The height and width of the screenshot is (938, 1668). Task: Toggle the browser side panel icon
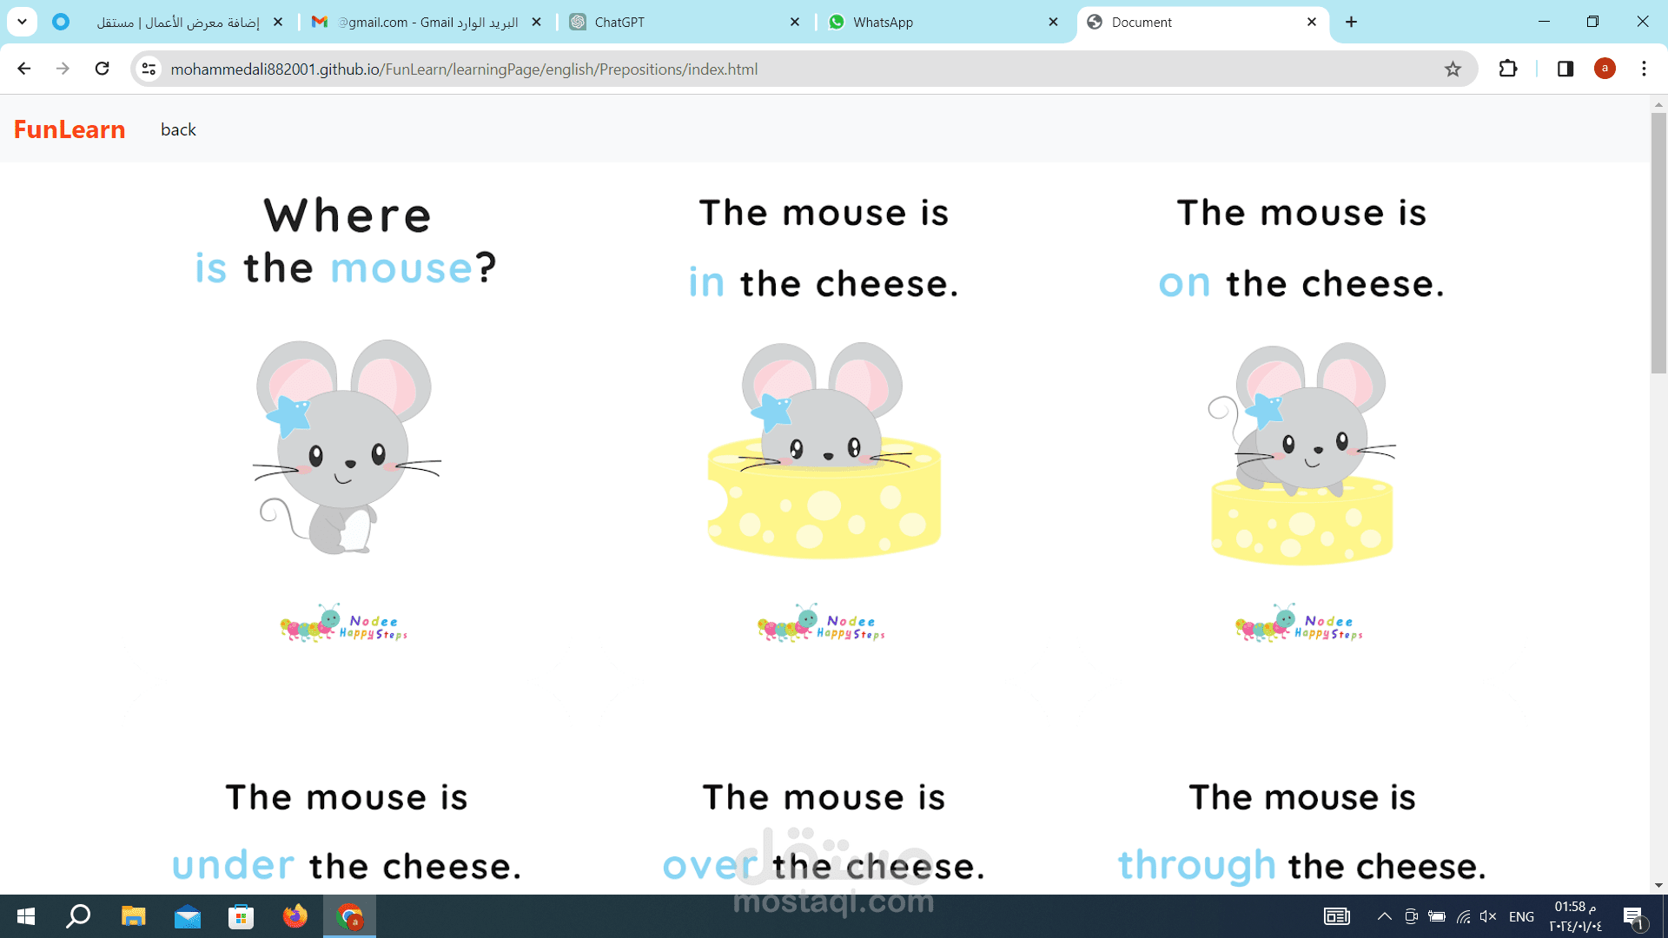click(1565, 69)
